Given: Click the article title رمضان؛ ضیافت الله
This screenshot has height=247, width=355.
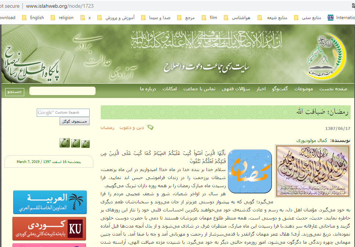Looking at the screenshot, I should pyautogui.click(x=322, y=112).
